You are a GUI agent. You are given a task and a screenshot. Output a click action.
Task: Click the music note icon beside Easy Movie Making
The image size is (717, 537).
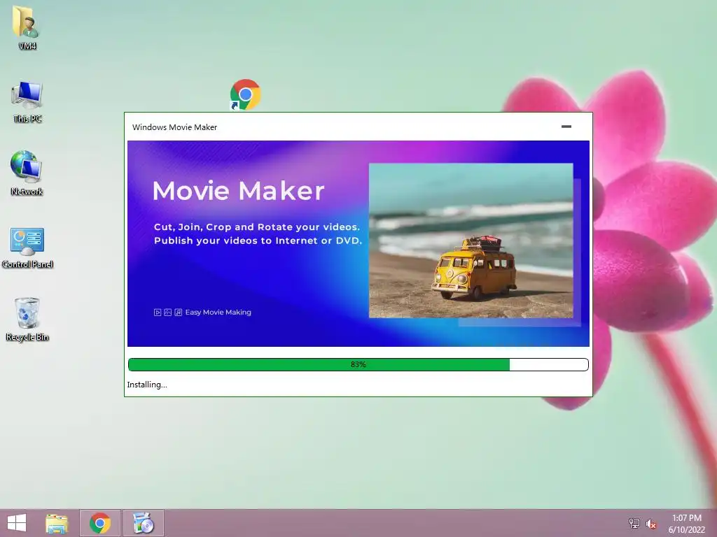click(179, 313)
